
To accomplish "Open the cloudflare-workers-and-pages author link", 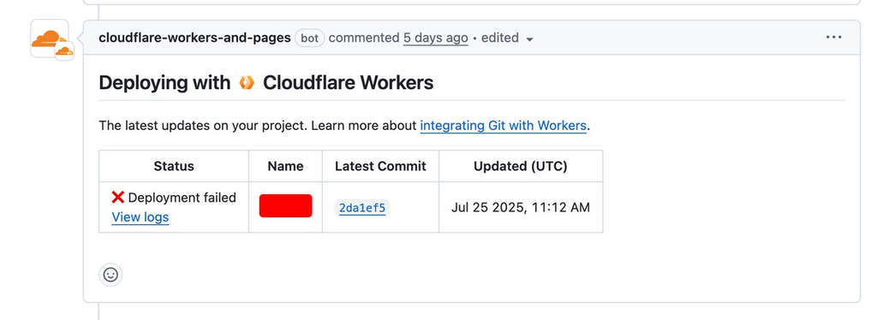I will pos(194,38).
